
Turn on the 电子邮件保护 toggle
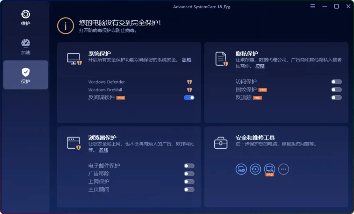(x=189, y=166)
